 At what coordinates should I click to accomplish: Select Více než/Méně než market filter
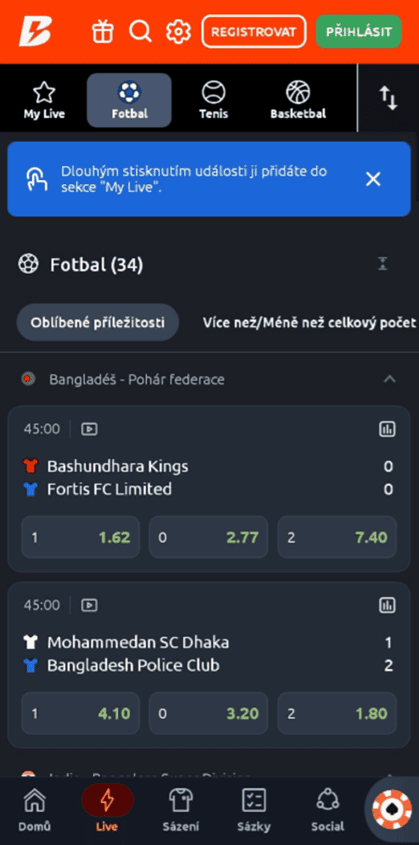309,323
